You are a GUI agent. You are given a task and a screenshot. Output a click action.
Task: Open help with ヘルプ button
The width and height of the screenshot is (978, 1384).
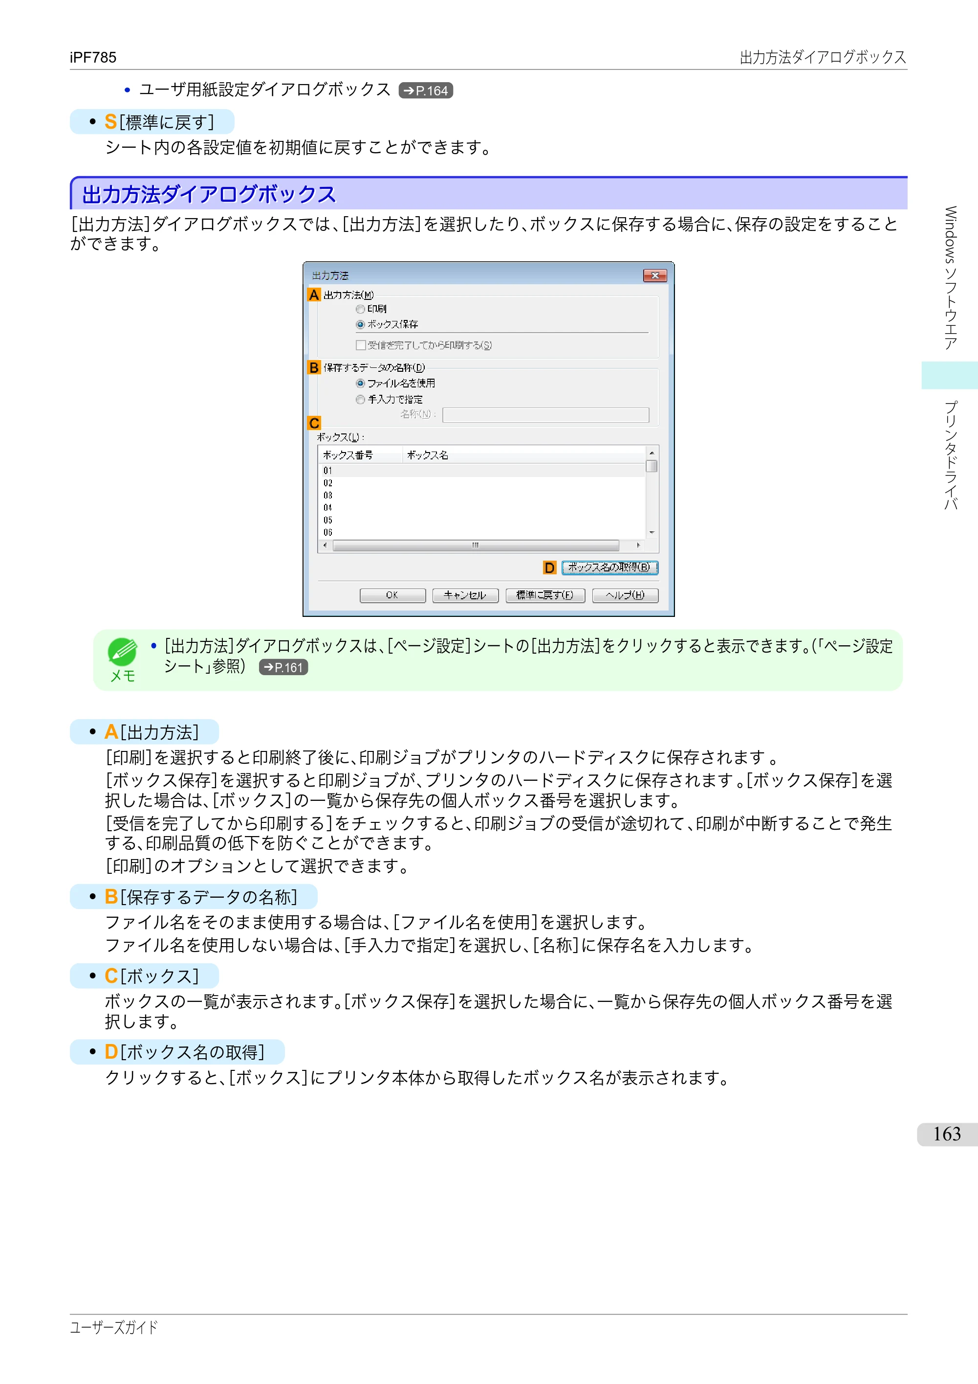tap(625, 595)
